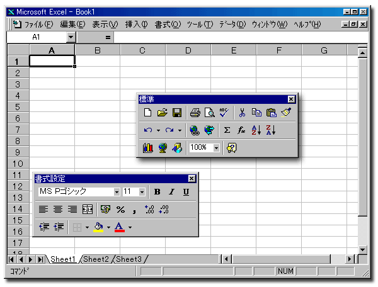
Task: Expand the Fill Color dropdown arrow
Action: [x=108, y=227]
